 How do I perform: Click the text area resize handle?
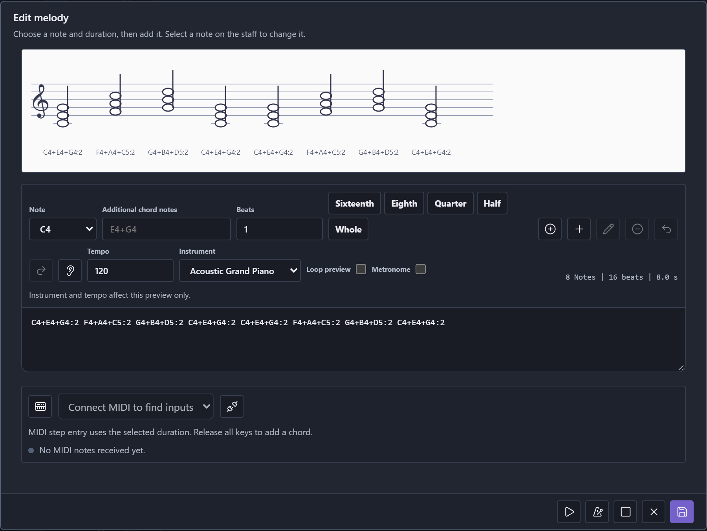point(681,368)
